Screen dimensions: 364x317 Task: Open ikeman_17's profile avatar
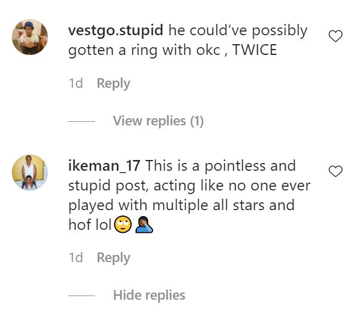tap(30, 173)
